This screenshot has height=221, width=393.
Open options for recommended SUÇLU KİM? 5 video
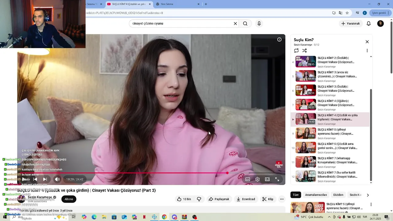[371, 204]
